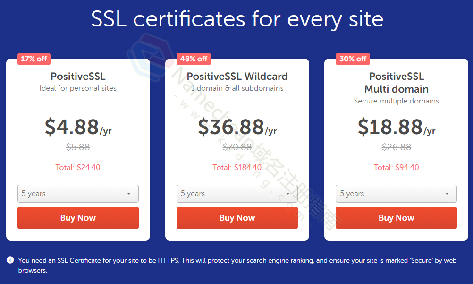Viewport: 473px width, 284px height.
Task: Click the $4.88/yr price
Action: point(78,127)
